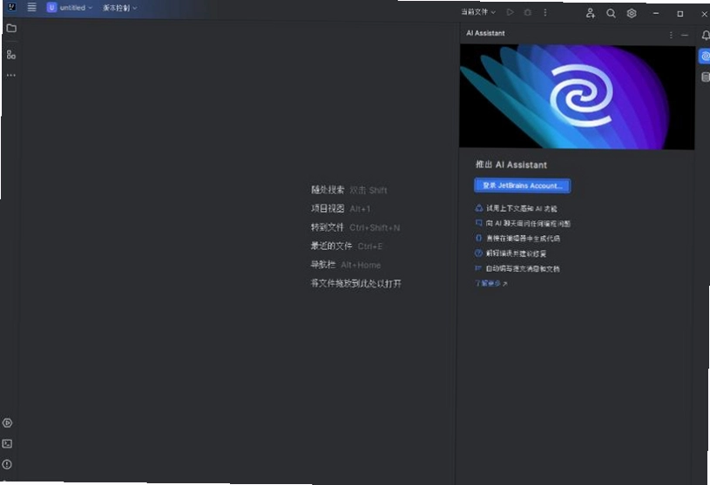Screen dimensions: 710x485
Task: Open the Services tool window icon
Action: click(x=7, y=423)
